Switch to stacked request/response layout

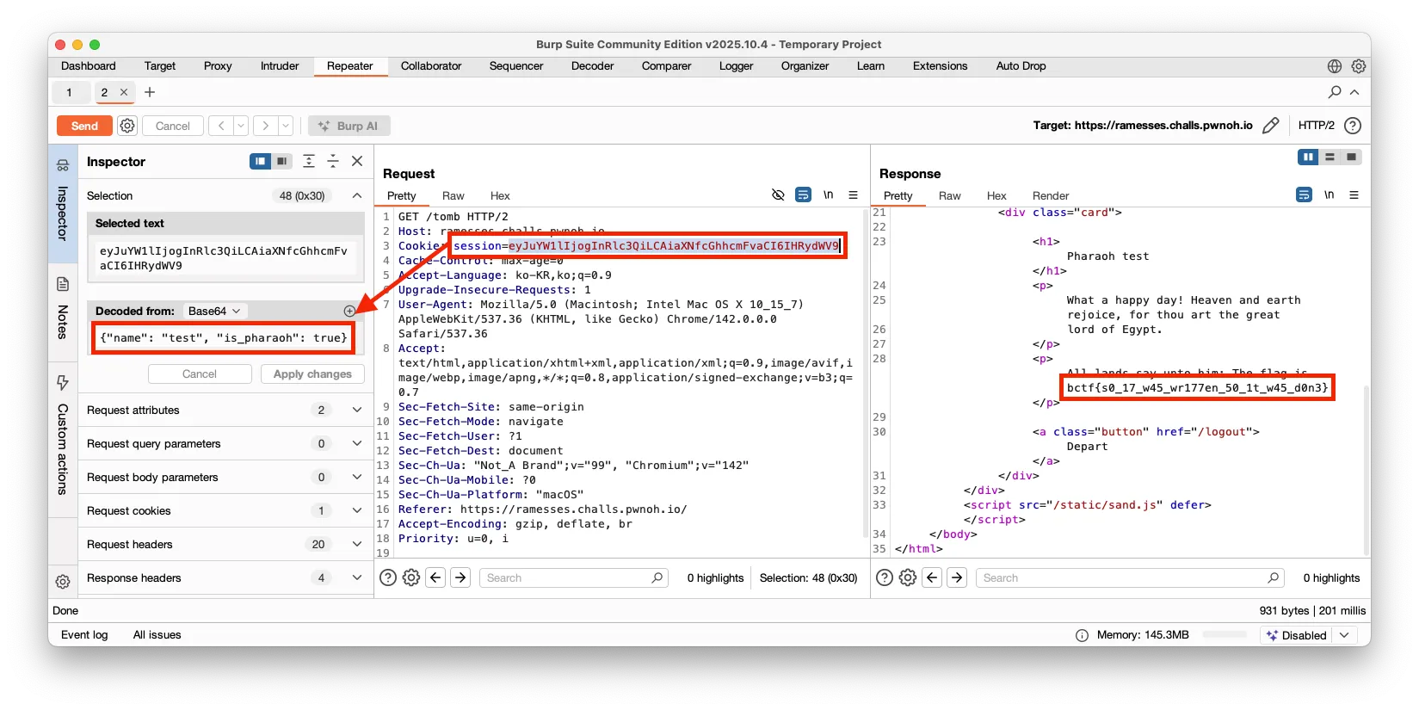tap(1330, 157)
